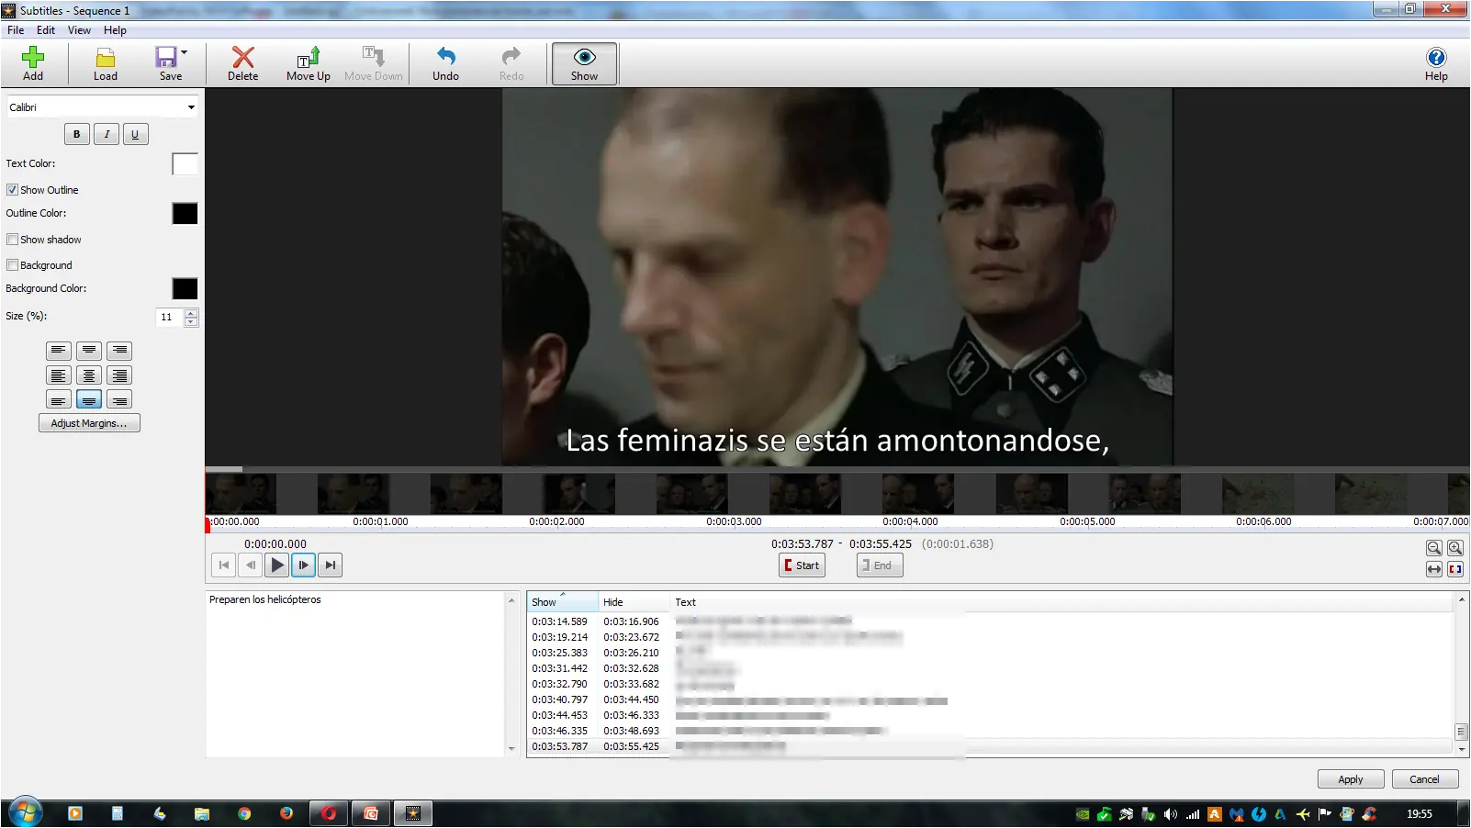Open Chrome from the taskbar
The image size is (1471, 828).
click(x=244, y=813)
